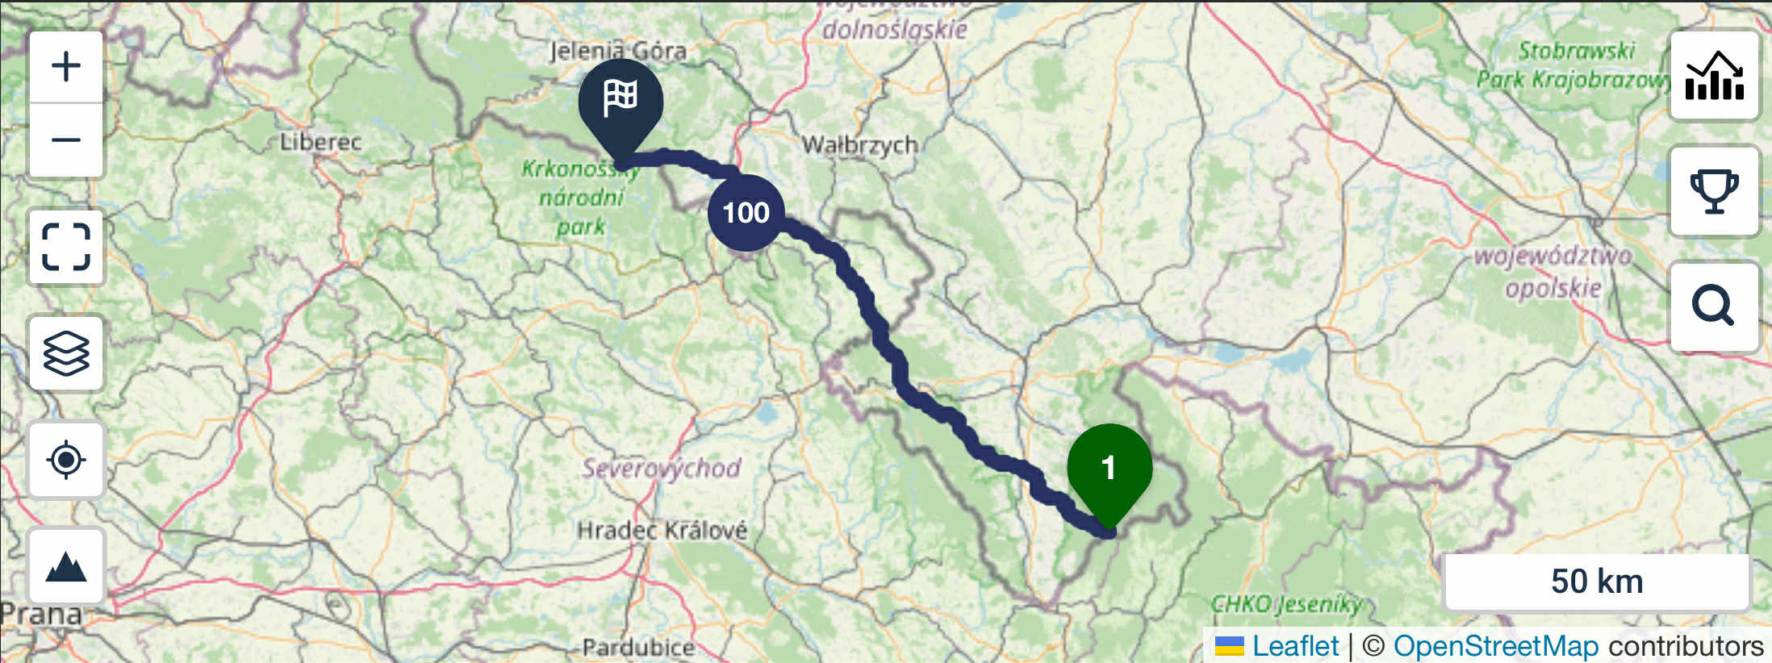The image size is (1772, 663).
Task: Click the Hradec Králové city label
Action: [662, 530]
